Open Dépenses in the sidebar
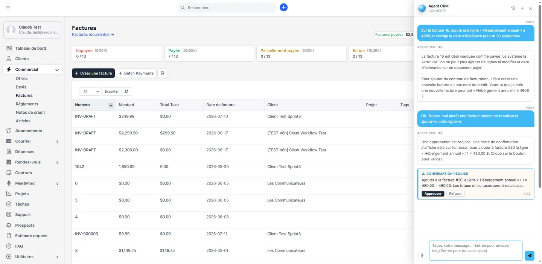Viewport: 542px width, 264px height. (25, 152)
